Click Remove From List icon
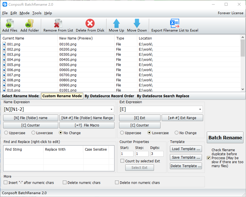This screenshot has width=246, height=197. 58,24
